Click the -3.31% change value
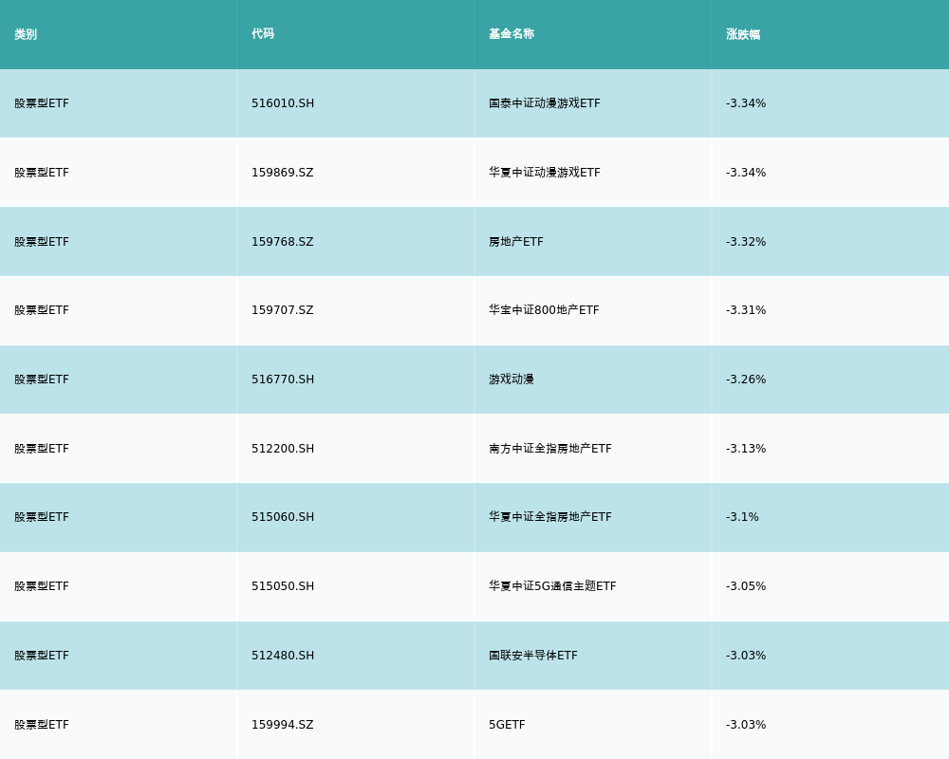The image size is (949, 759). coord(746,310)
